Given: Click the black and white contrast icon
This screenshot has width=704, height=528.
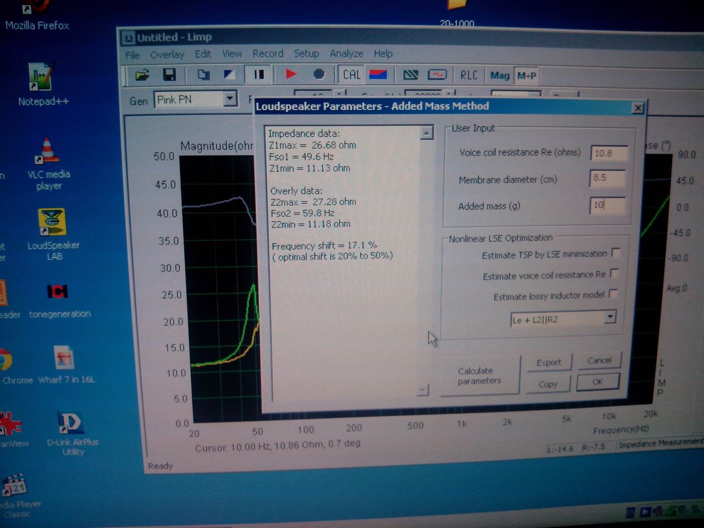Looking at the screenshot, I should click(x=229, y=75).
